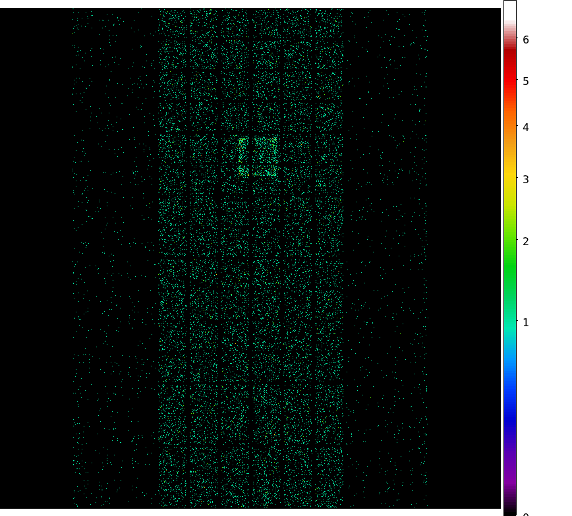
Task: Click the colorbar tick label 1
Action: coord(526,322)
